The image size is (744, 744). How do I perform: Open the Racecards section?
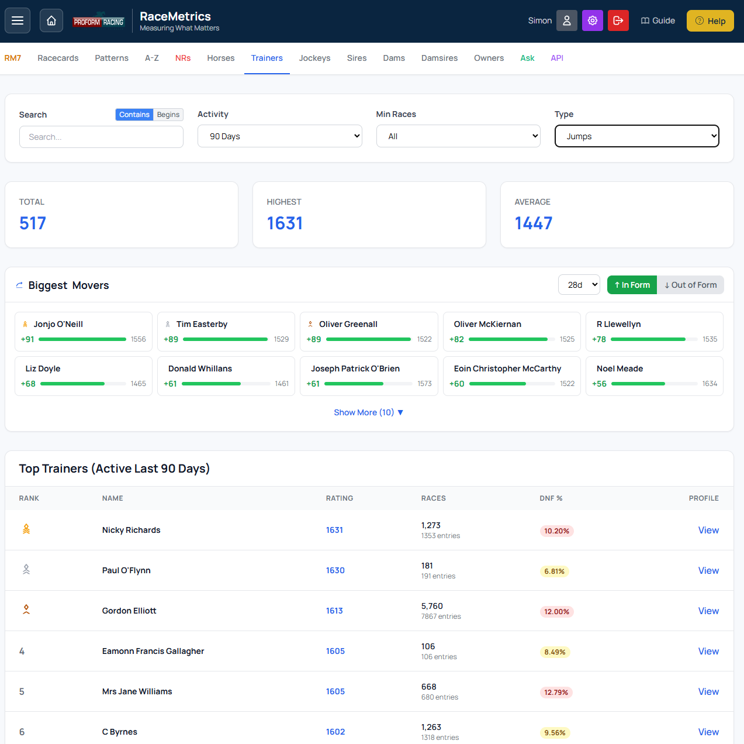[58, 58]
